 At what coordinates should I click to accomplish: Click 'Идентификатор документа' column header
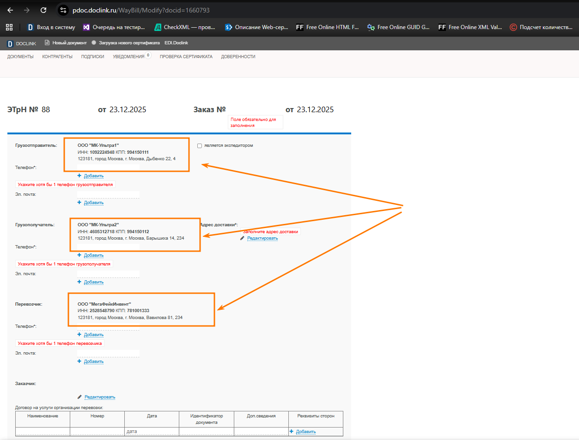click(207, 419)
